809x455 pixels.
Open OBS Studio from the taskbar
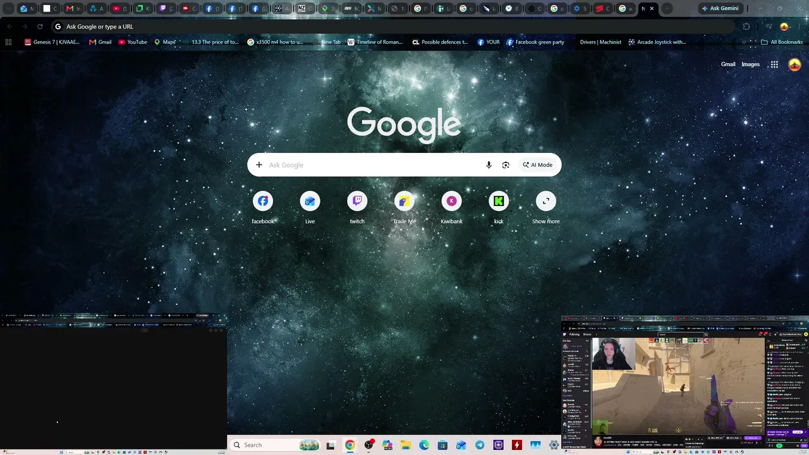[368, 445]
